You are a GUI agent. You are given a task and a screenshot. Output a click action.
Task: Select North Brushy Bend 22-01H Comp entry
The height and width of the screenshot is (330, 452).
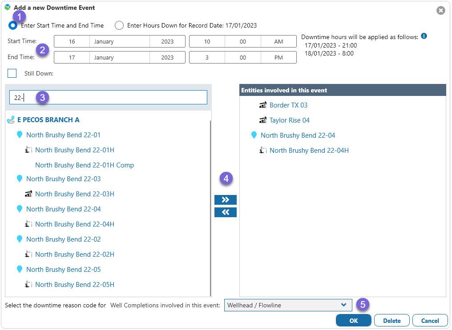tap(85, 165)
